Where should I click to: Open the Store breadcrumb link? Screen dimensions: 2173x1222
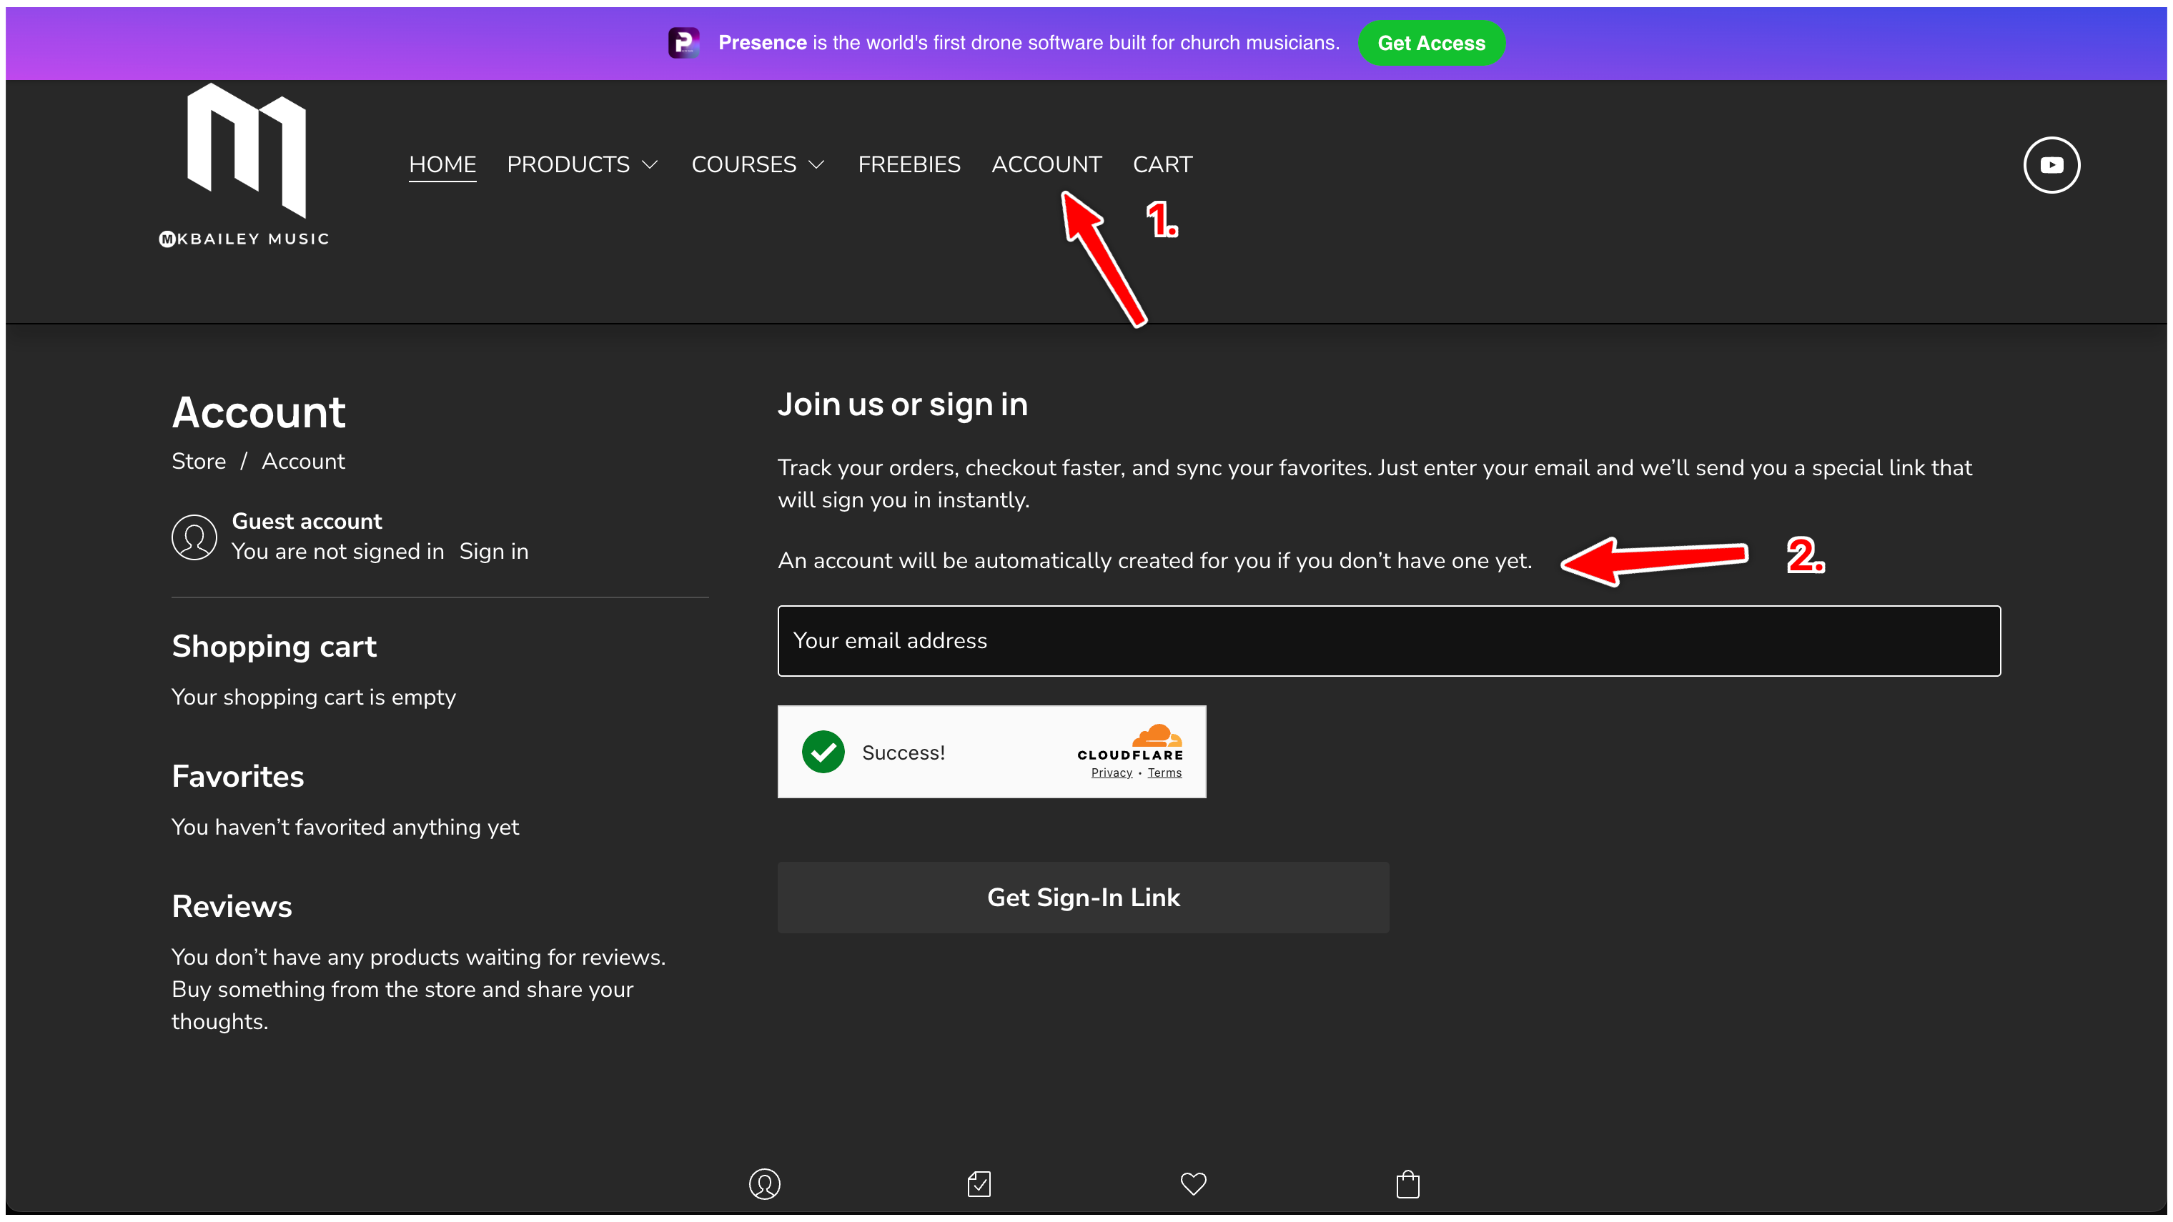(x=198, y=462)
